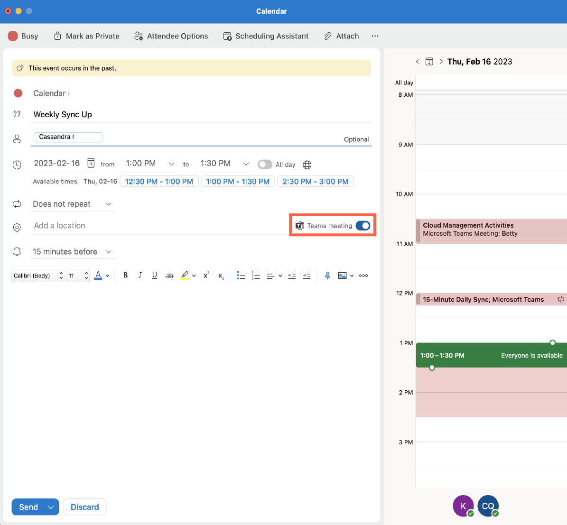Click the microphone dictate icon
This screenshot has height=525, width=567.
[327, 276]
